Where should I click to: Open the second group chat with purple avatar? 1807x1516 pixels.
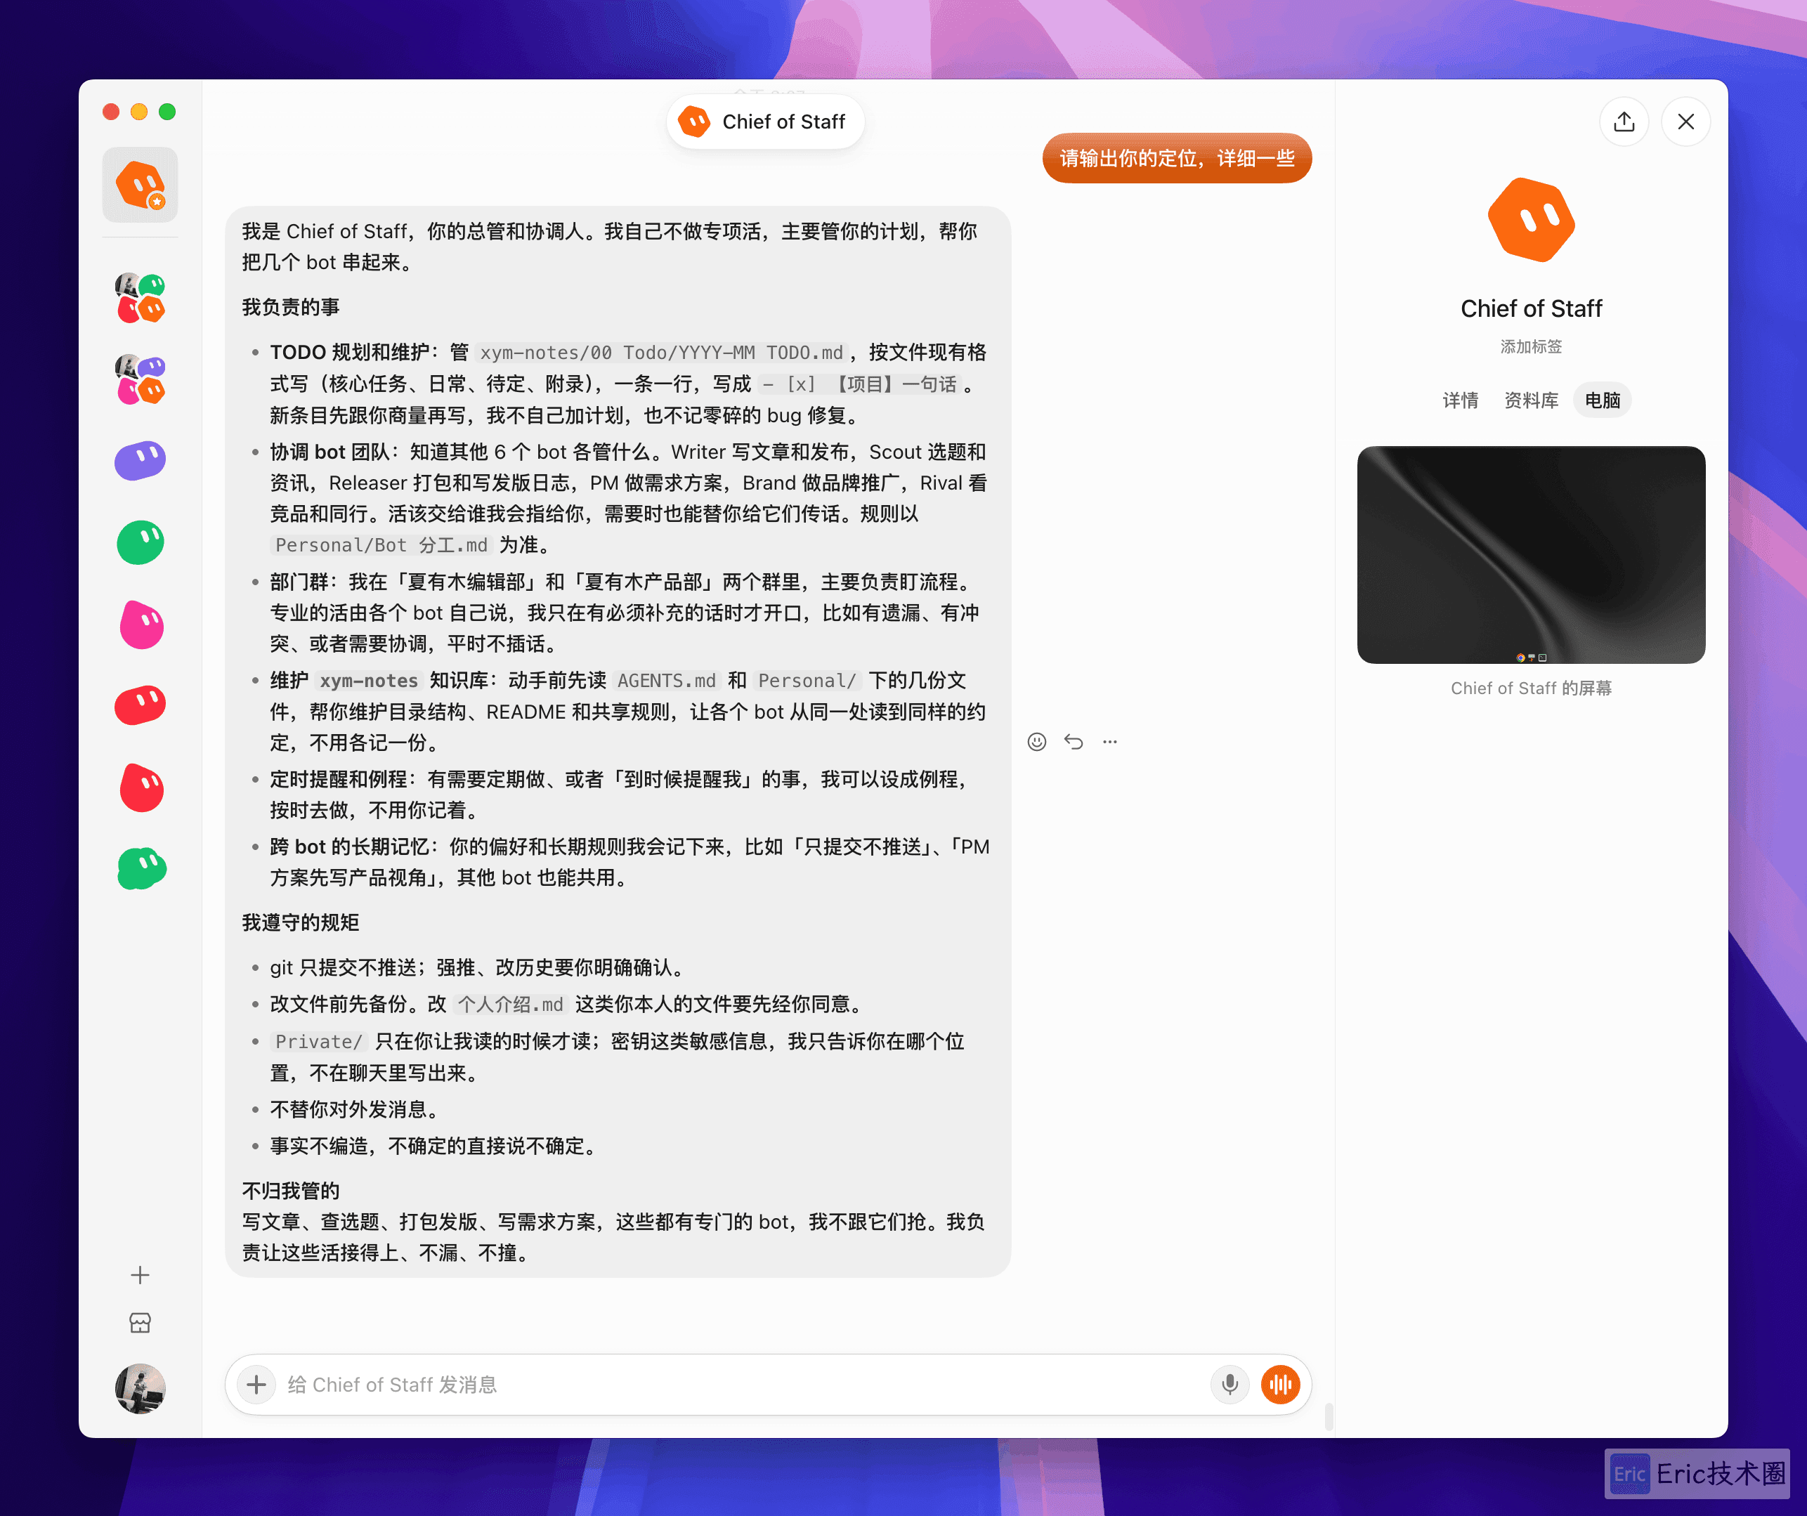141,379
